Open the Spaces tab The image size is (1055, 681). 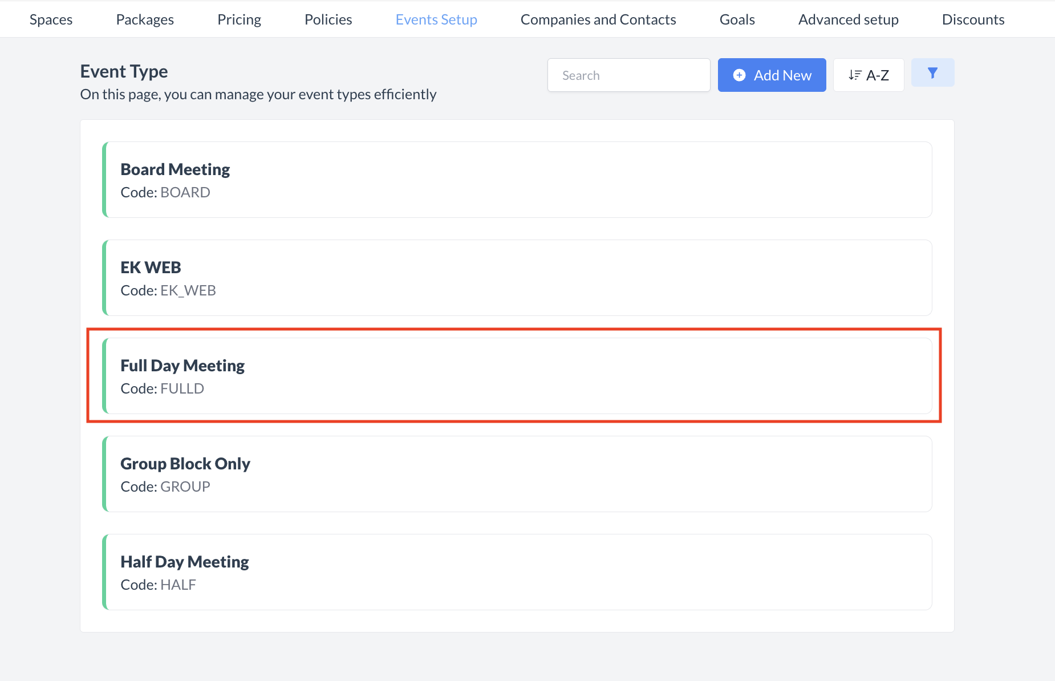click(51, 19)
